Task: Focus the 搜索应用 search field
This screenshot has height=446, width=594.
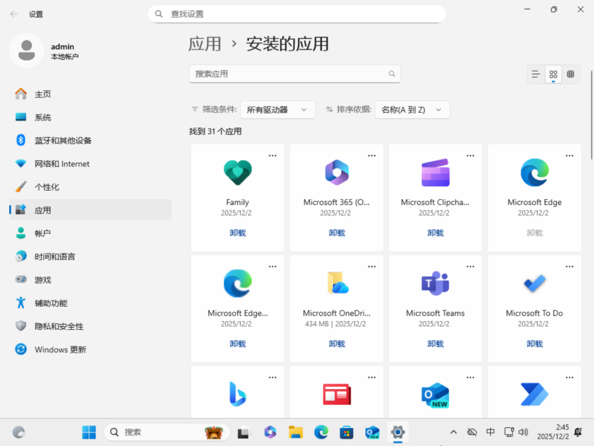Action: (295, 74)
